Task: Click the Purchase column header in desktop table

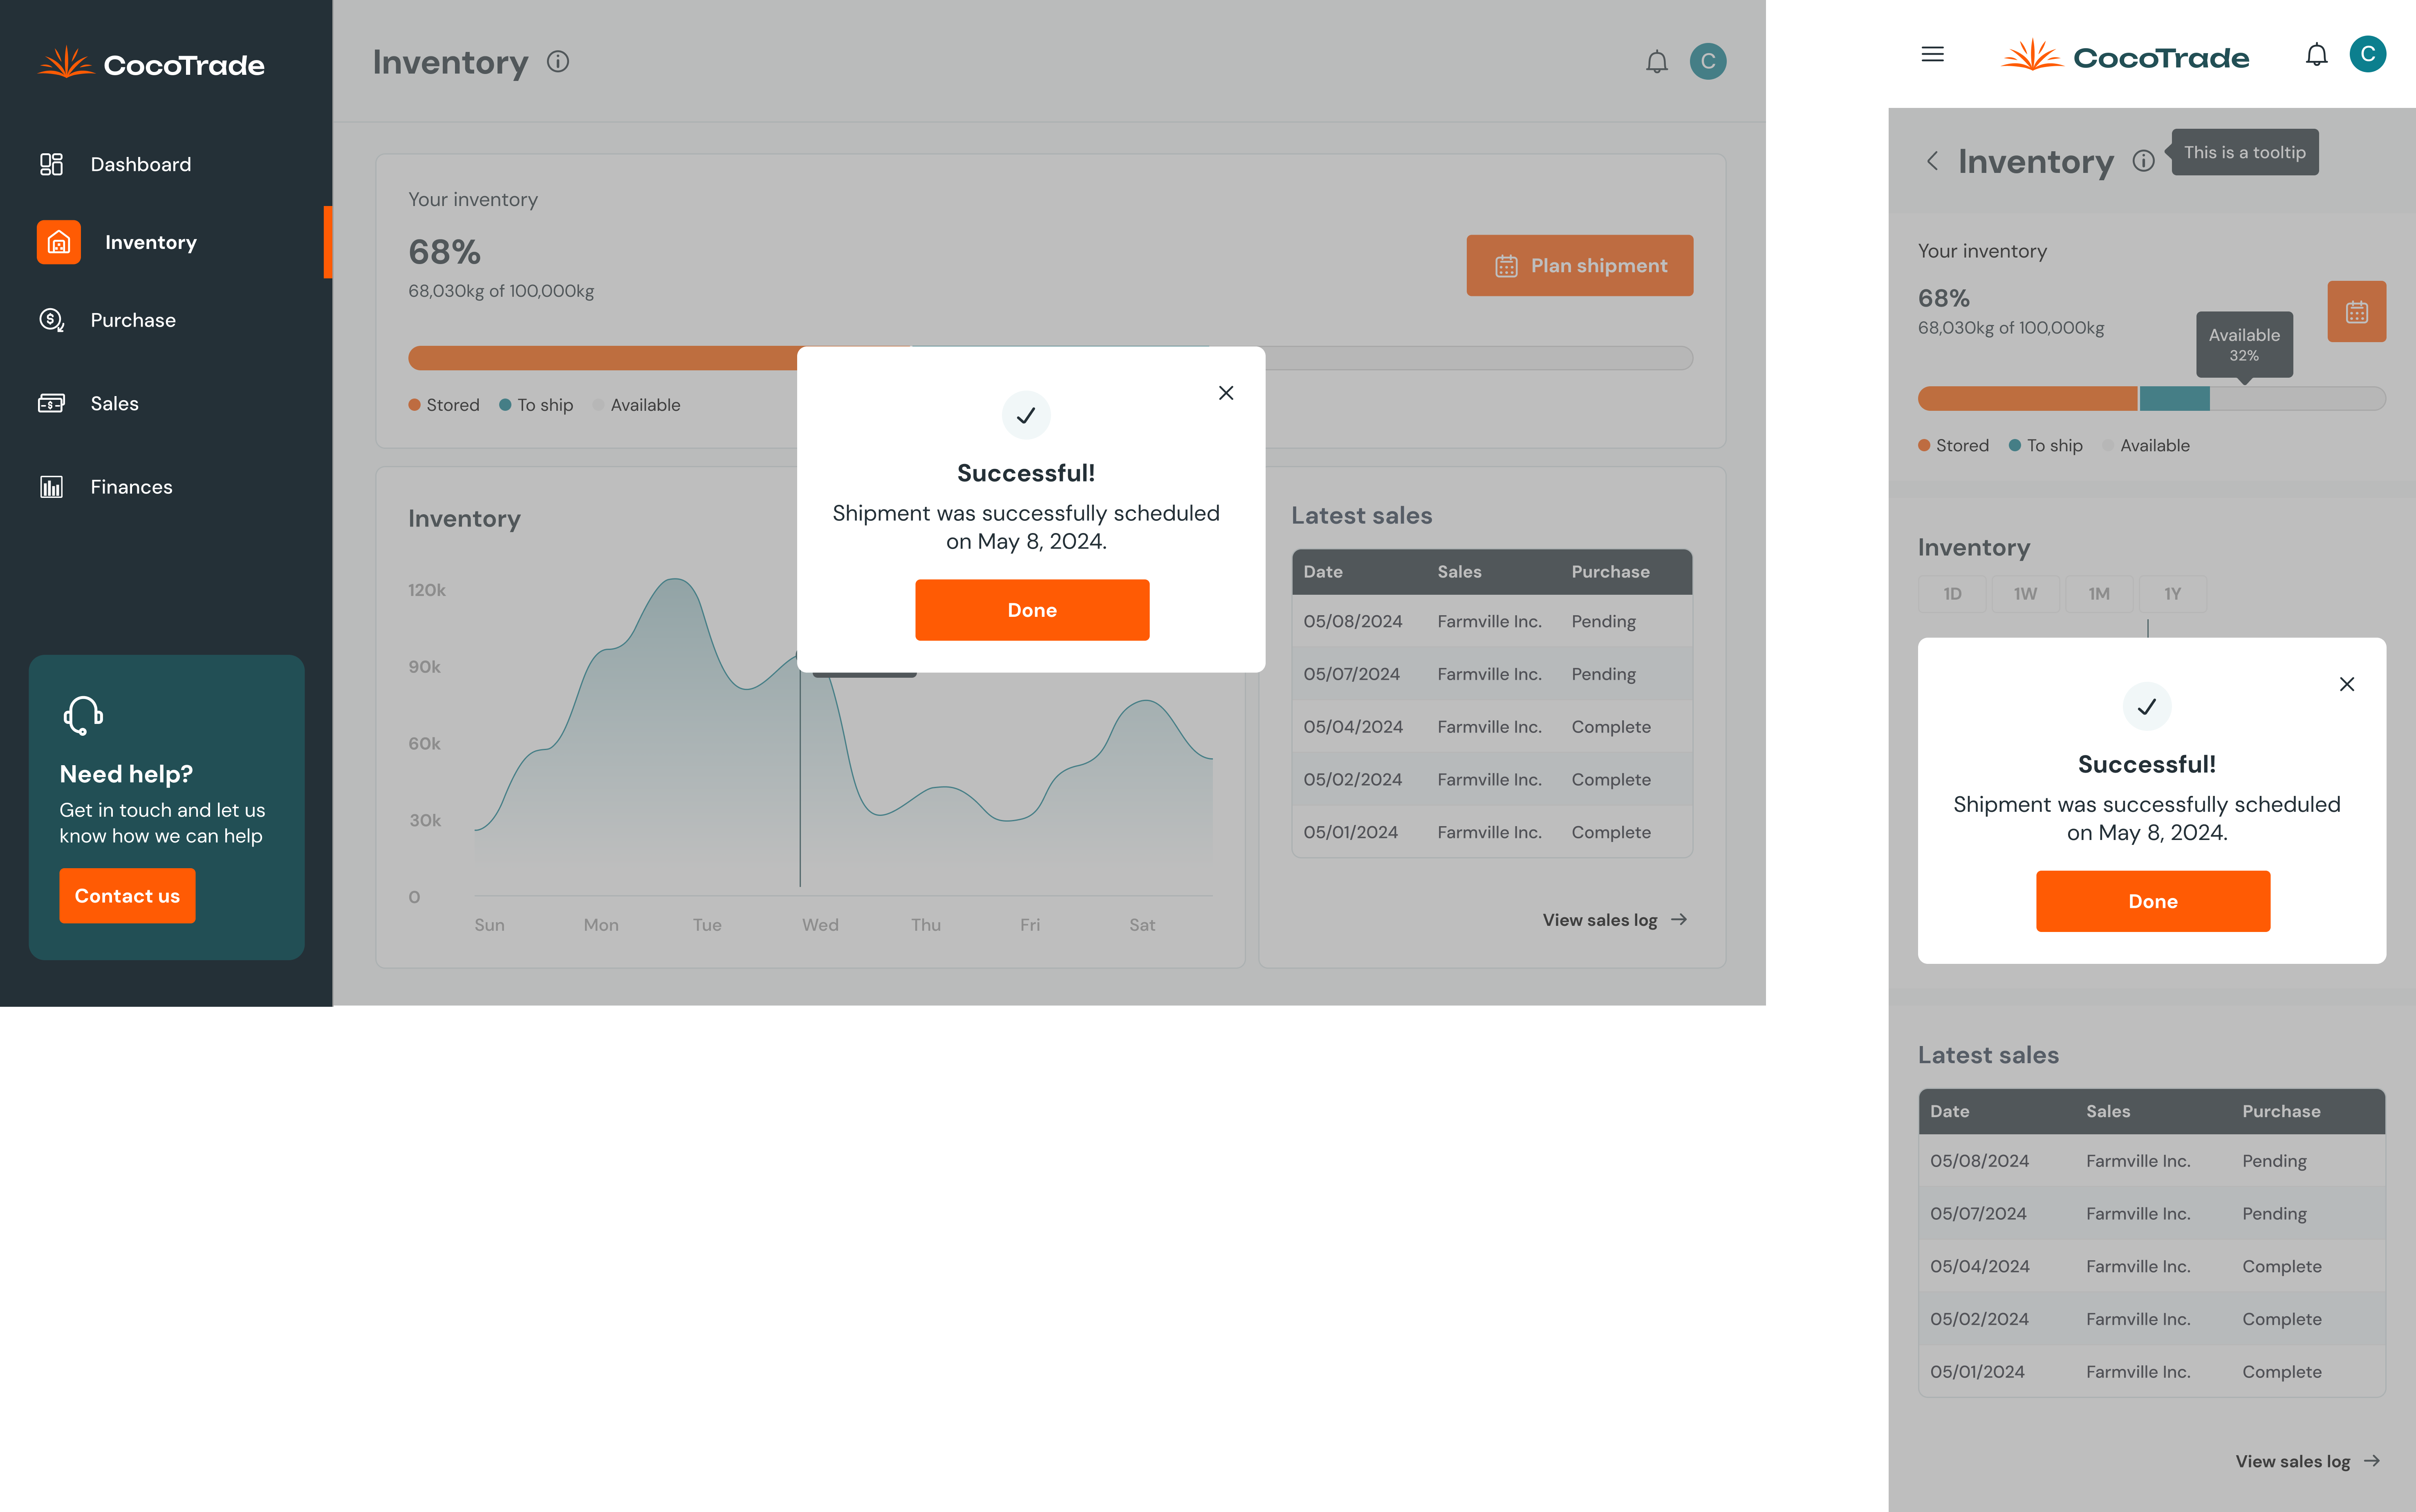Action: tap(1611, 572)
